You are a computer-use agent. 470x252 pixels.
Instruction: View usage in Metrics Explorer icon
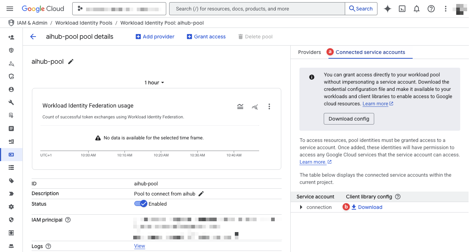[x=255, y=107]
